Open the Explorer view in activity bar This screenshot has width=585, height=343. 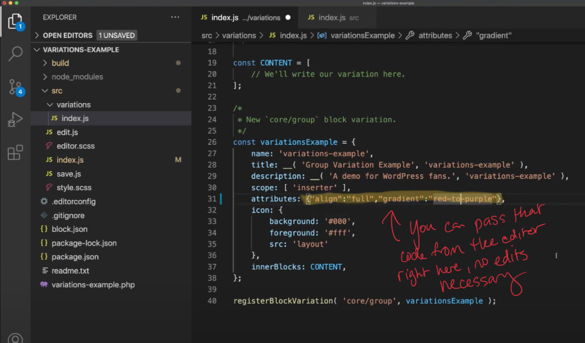click(15, 22)
